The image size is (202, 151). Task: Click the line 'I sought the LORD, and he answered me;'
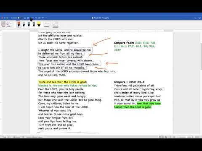[65, 50]
